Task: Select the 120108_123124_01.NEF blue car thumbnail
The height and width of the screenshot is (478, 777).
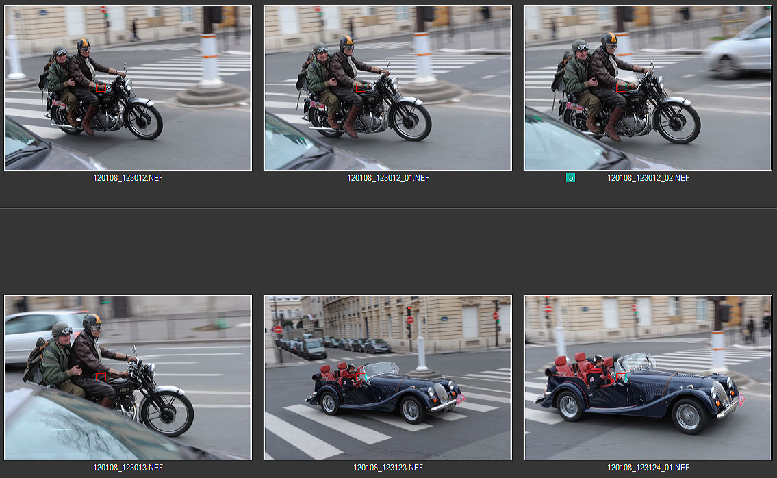Action: click(648, 377)
